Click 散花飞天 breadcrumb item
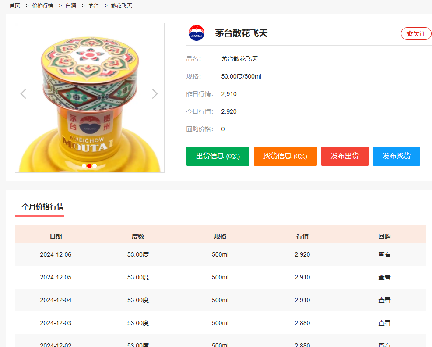Screen dimensions: 432x347 [x=122, y=6]
